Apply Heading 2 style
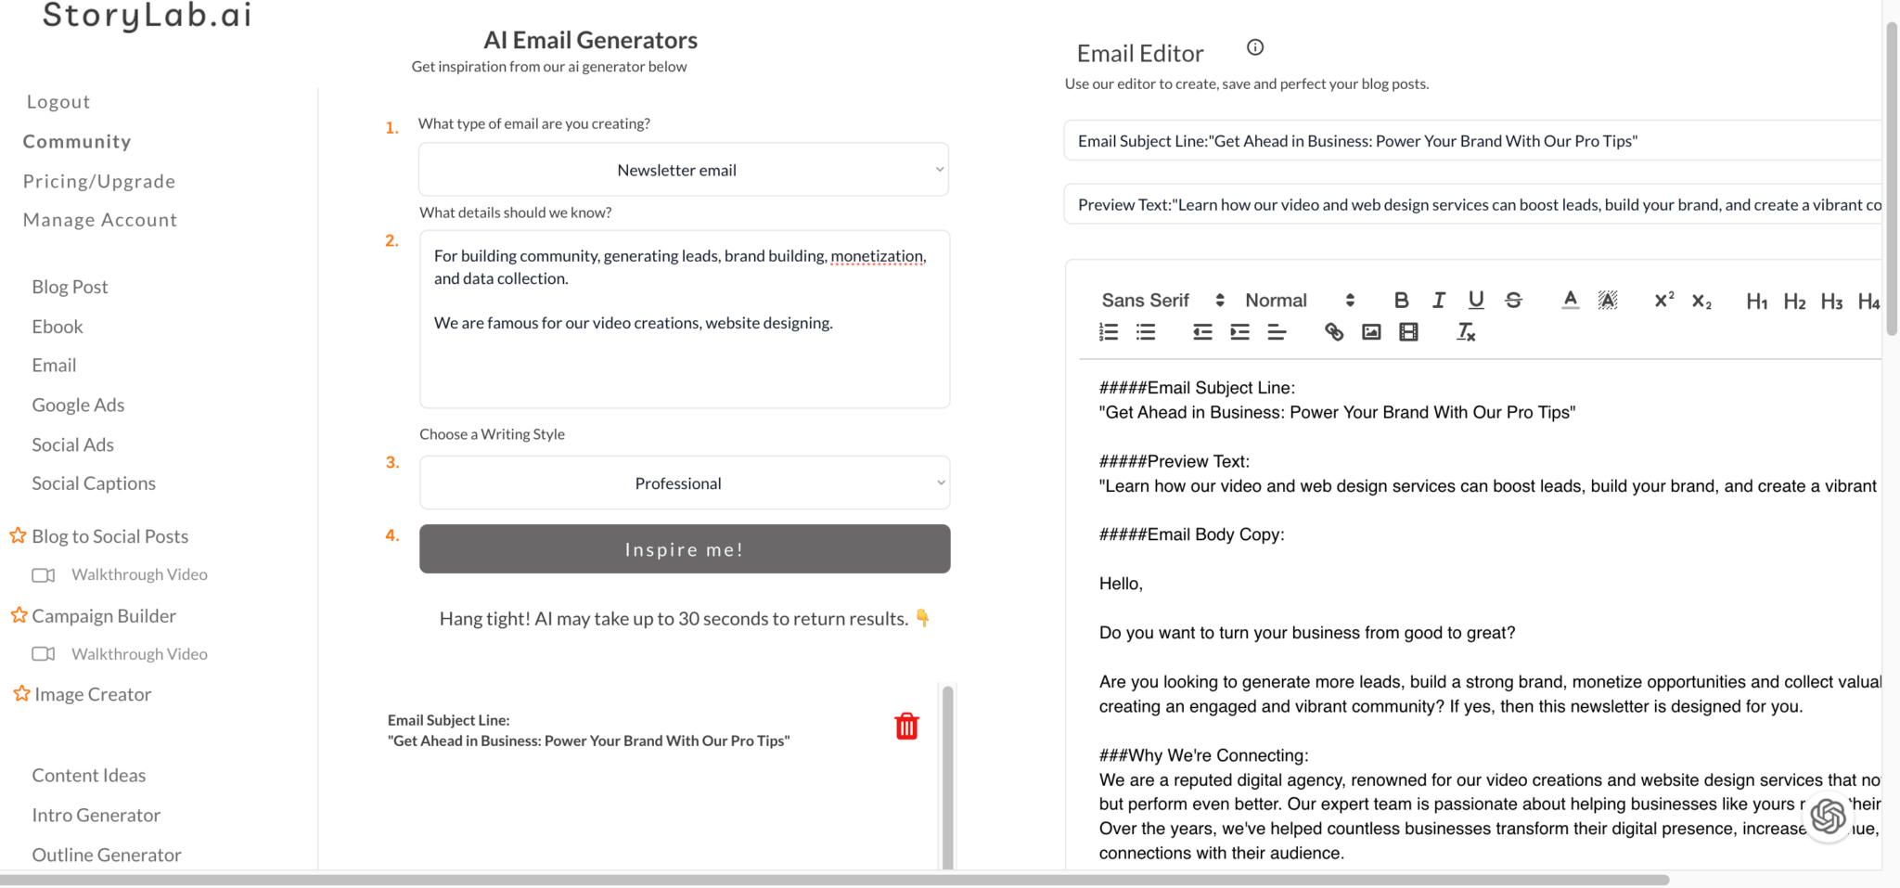Viewport: 1900px width, 888px height. click(x=1794, y=302)
